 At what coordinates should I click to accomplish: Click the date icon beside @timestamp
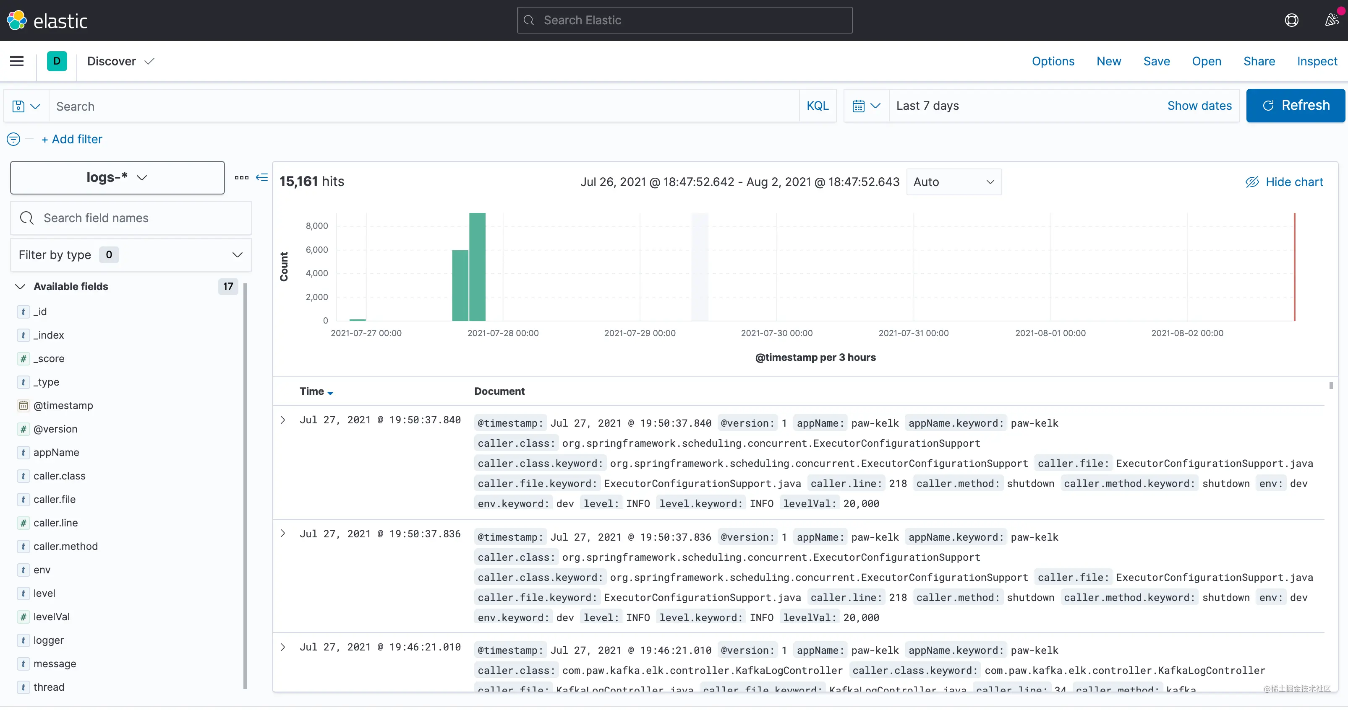23,405
